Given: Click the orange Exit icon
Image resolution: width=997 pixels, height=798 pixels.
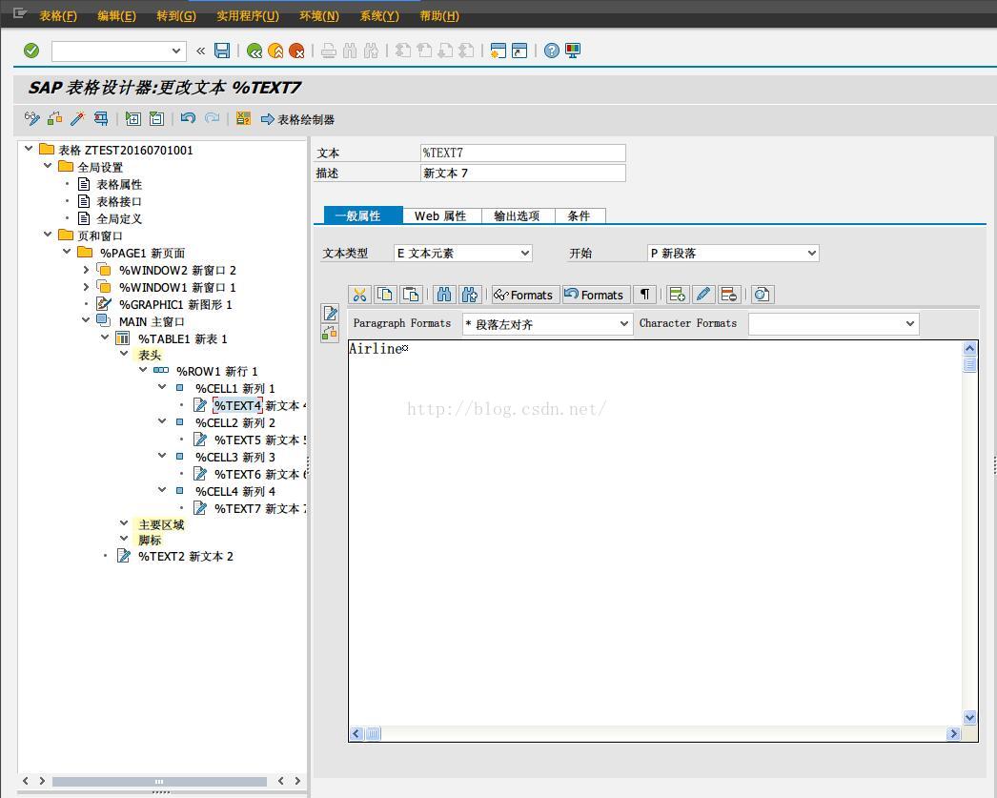Looking at the screenshot, I should [x=275, y=51].
